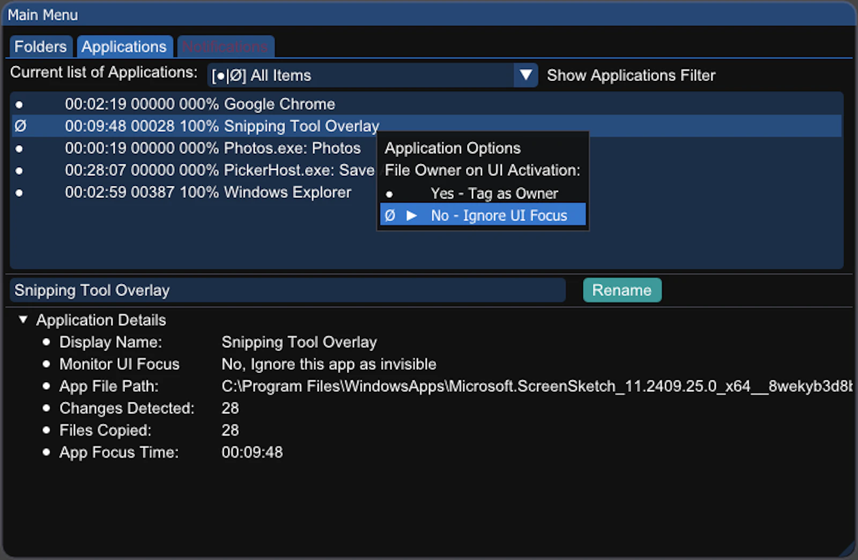Focus the Snipping Tool Overlay name field
This screenshot has height=560, width=858.
(287, 290)
